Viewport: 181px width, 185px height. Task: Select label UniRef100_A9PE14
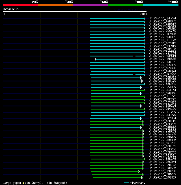click(x=162, y=56)
